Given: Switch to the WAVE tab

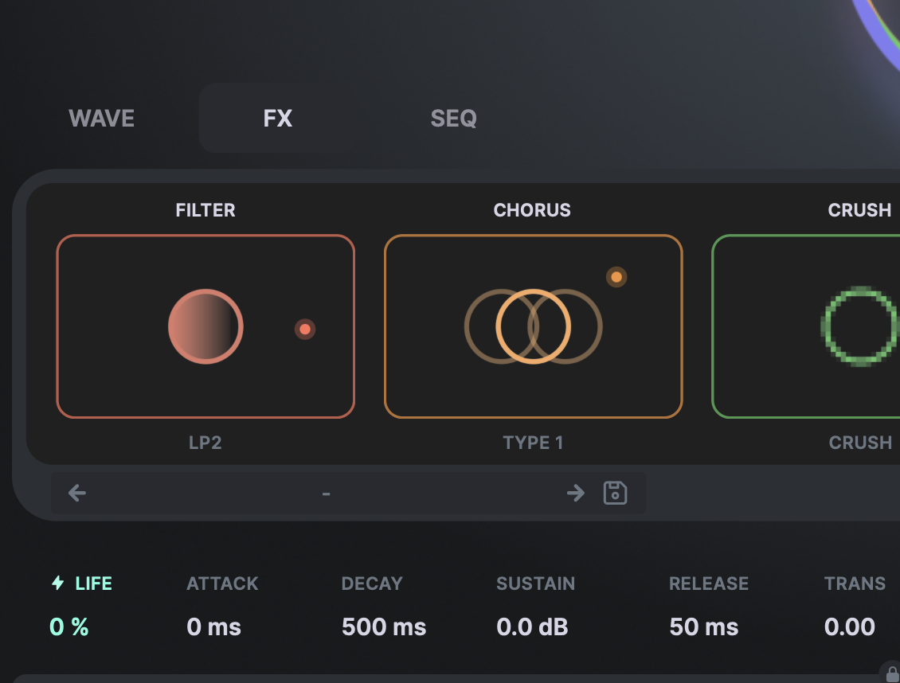Looking at the screenshot, I should click(x=102, y=119).
